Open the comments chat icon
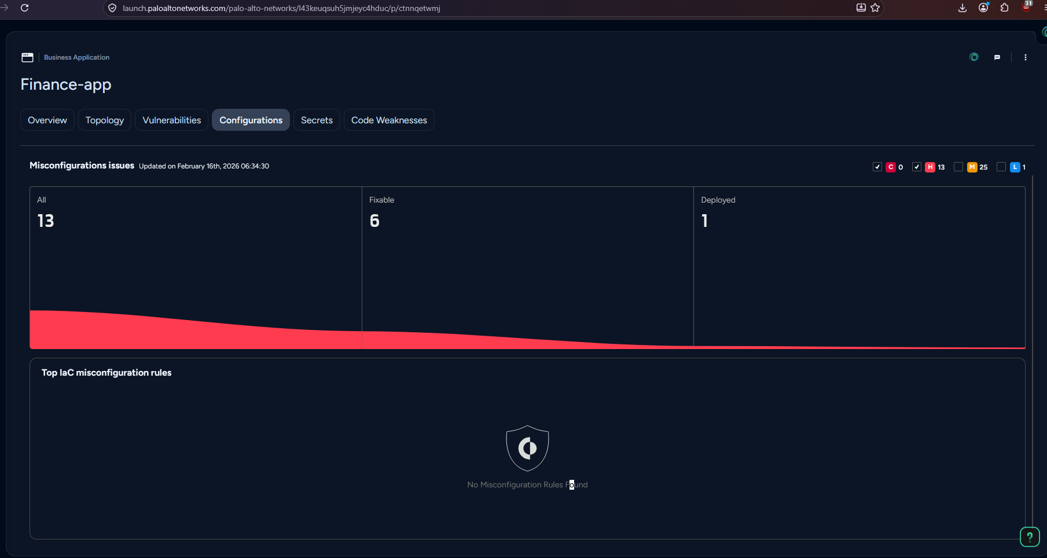Screen dimensions: 1047x558 [997, 57]
